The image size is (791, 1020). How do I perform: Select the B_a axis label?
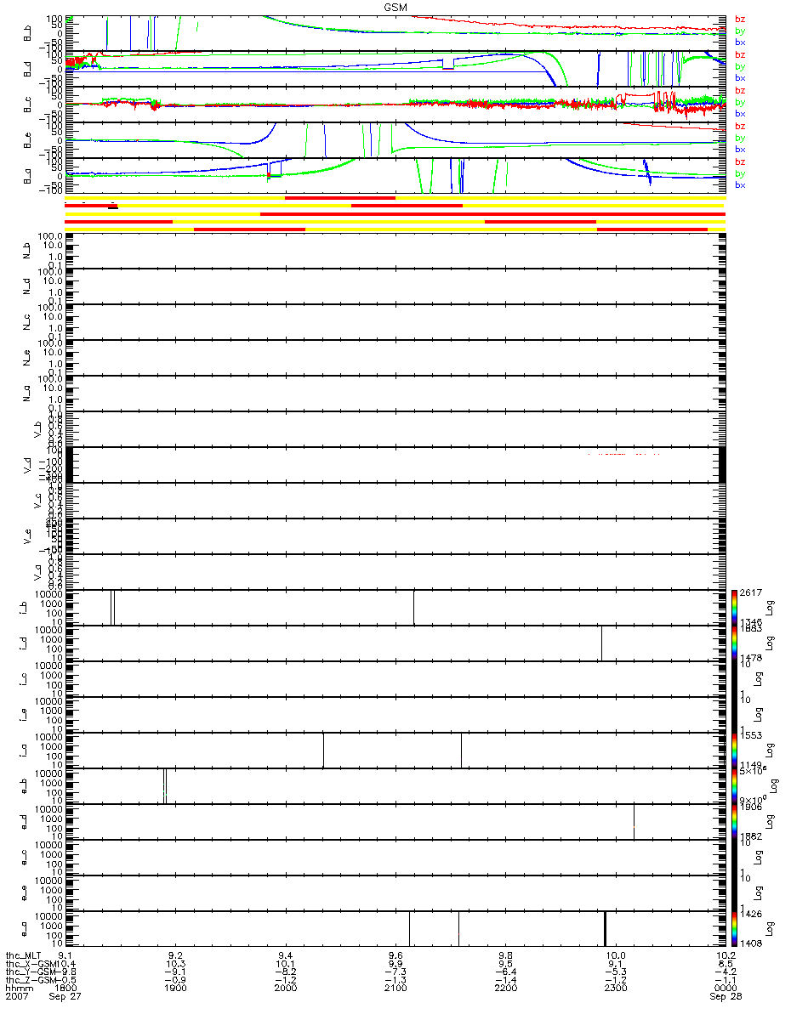click(x=26, y=175)
